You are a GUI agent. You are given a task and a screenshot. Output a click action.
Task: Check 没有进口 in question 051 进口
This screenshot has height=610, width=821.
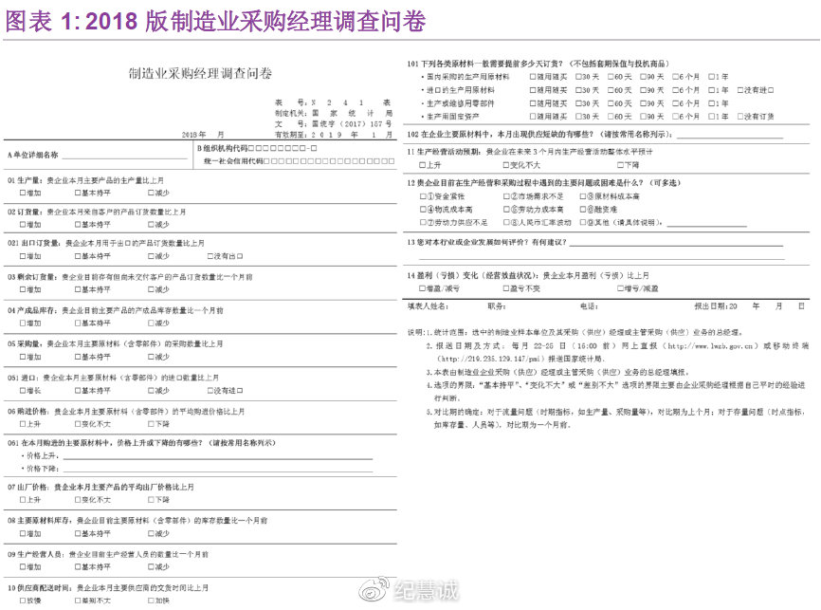[x=210, y=389]
